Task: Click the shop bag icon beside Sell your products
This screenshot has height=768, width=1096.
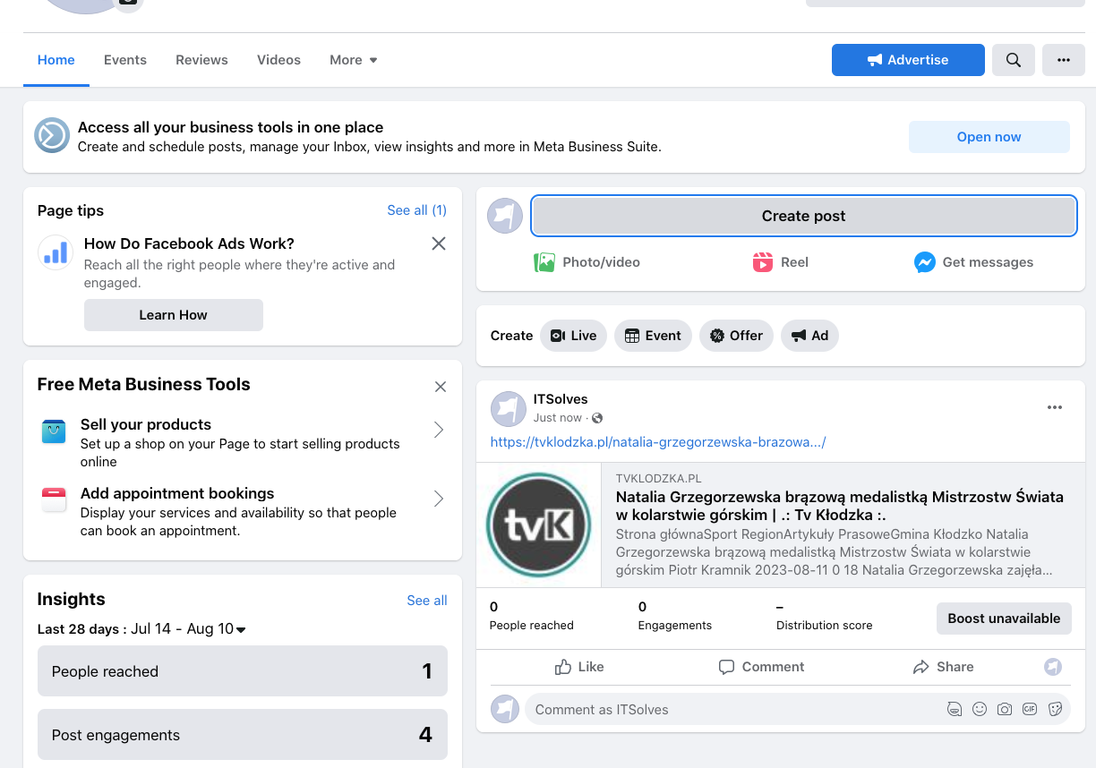Action: click(x=54, y=431)
